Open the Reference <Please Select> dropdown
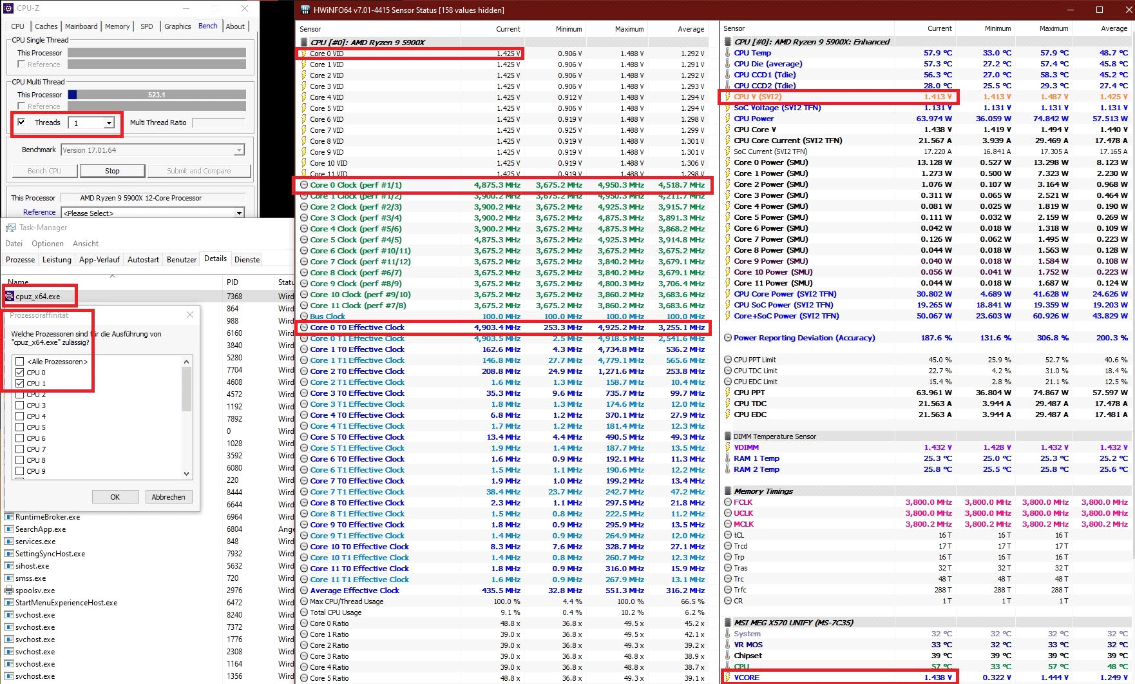This screenshot has width=1135, height=684. 239,213
